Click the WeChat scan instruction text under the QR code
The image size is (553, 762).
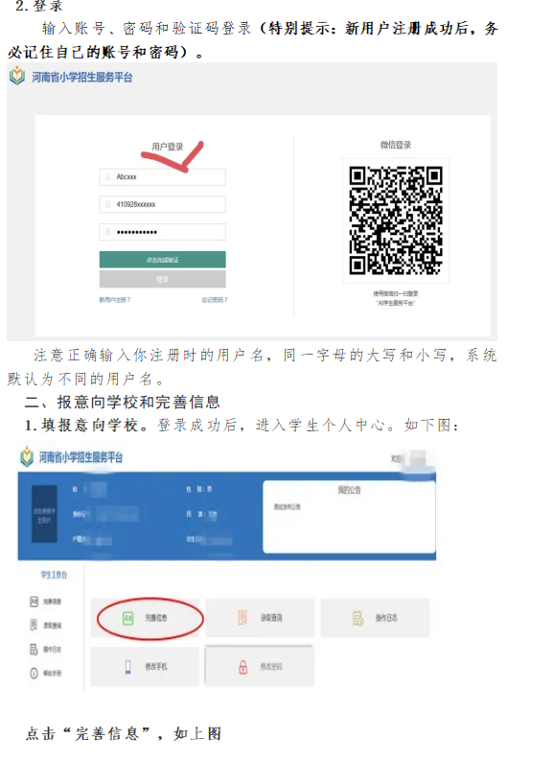coord(396,298)
